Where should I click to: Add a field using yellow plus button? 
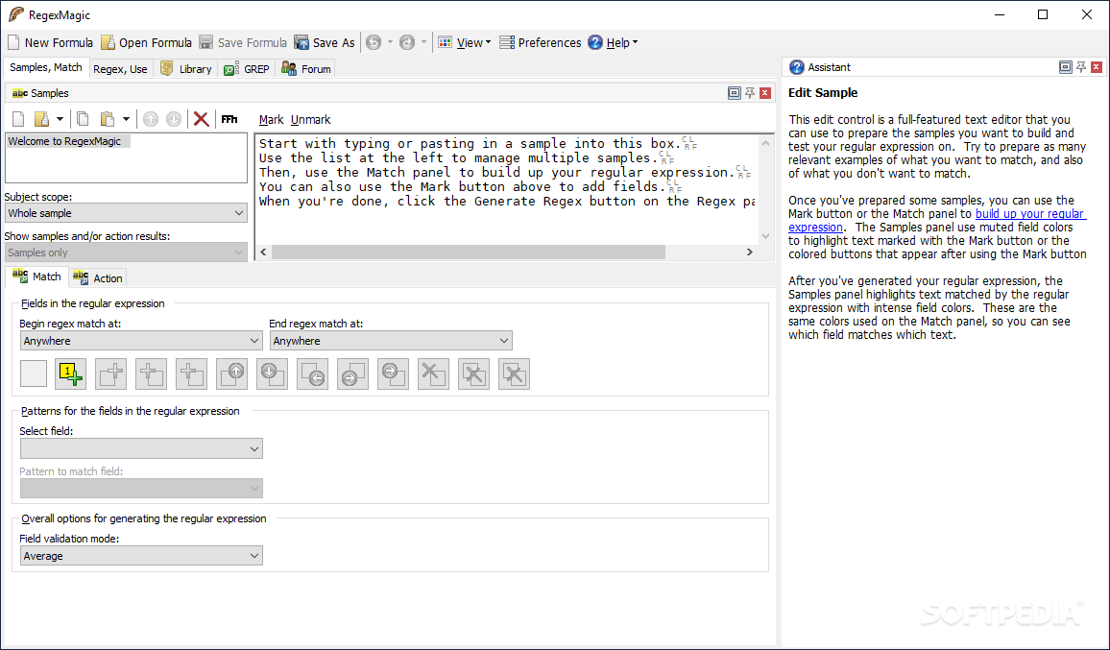71,373
